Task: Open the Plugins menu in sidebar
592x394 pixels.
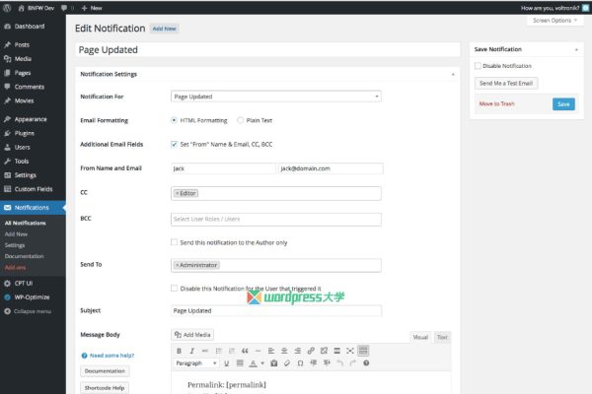Action: tap(25, 132)
